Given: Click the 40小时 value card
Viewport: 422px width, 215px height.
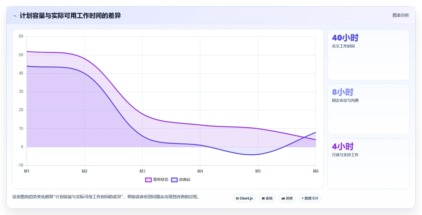Looking at the screenshot, I should pos(368,55).
